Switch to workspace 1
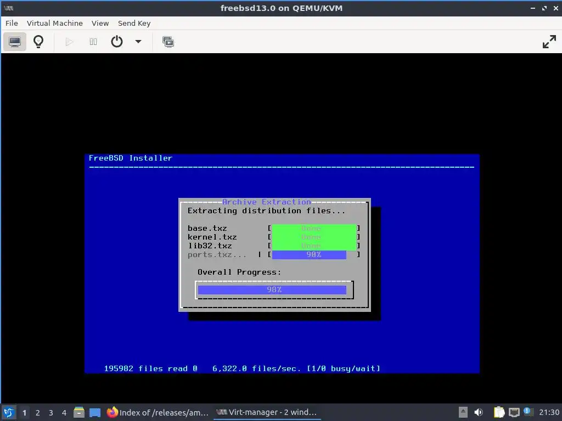The height and width of the screenshot is (421, 562). click(24, 412)
